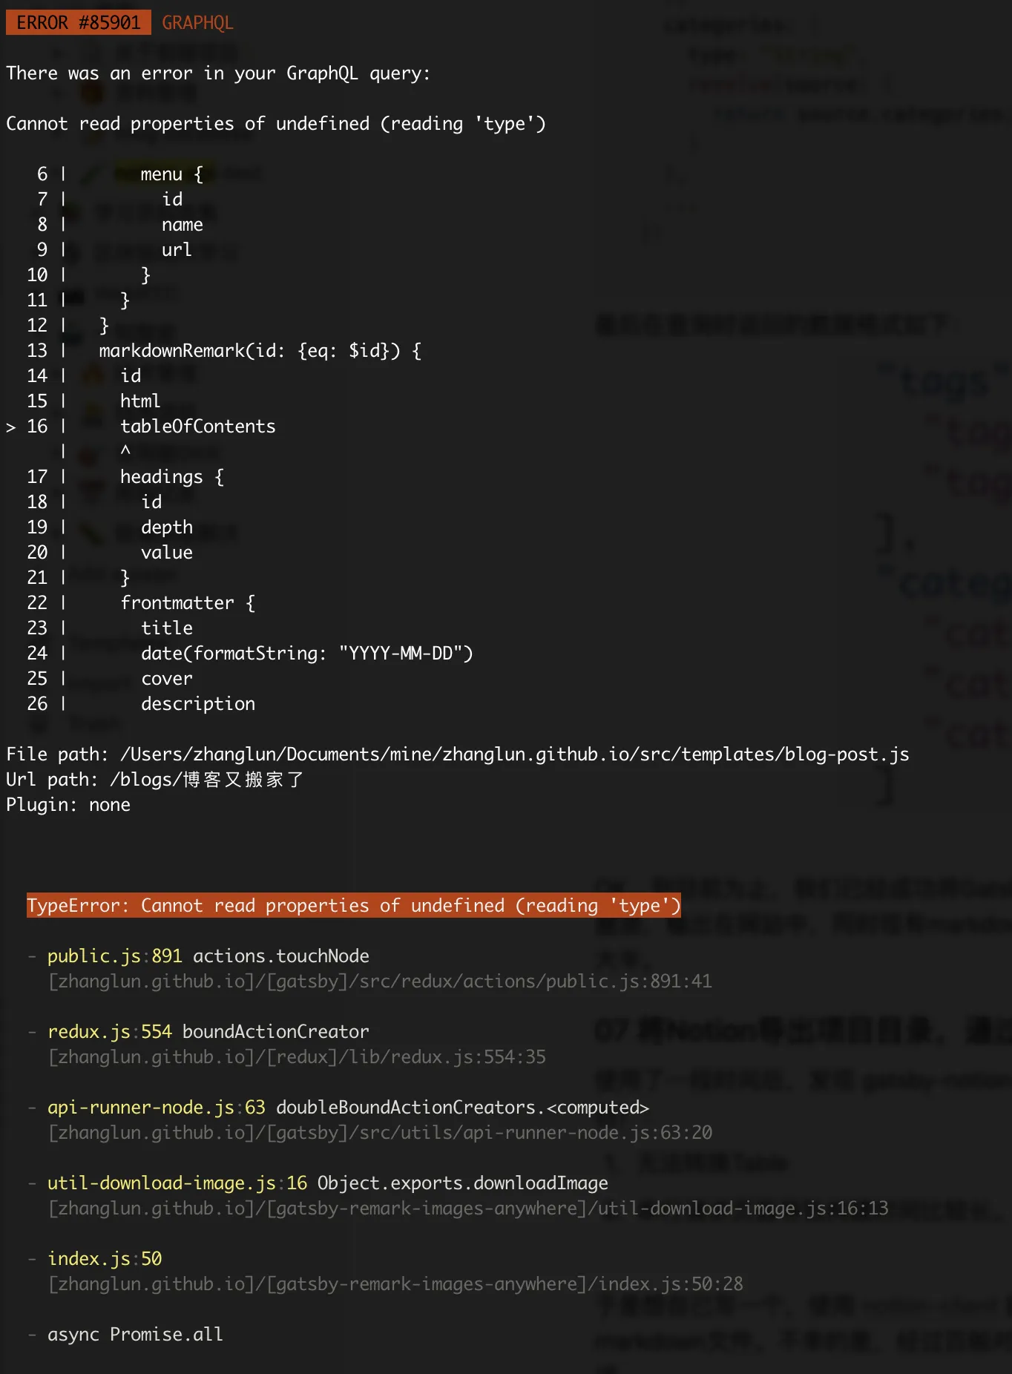Click tableOfContents on query line 16

[x=197, y=427]
